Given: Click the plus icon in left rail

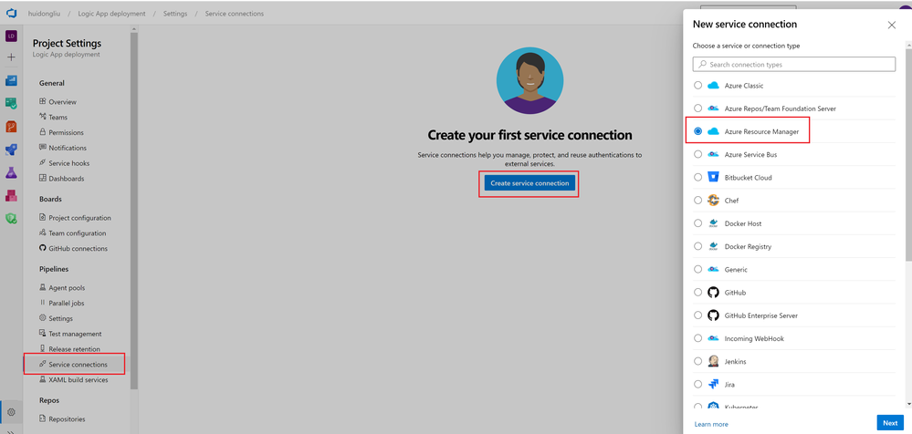Looking at the screenshot, I should (11, 57).
